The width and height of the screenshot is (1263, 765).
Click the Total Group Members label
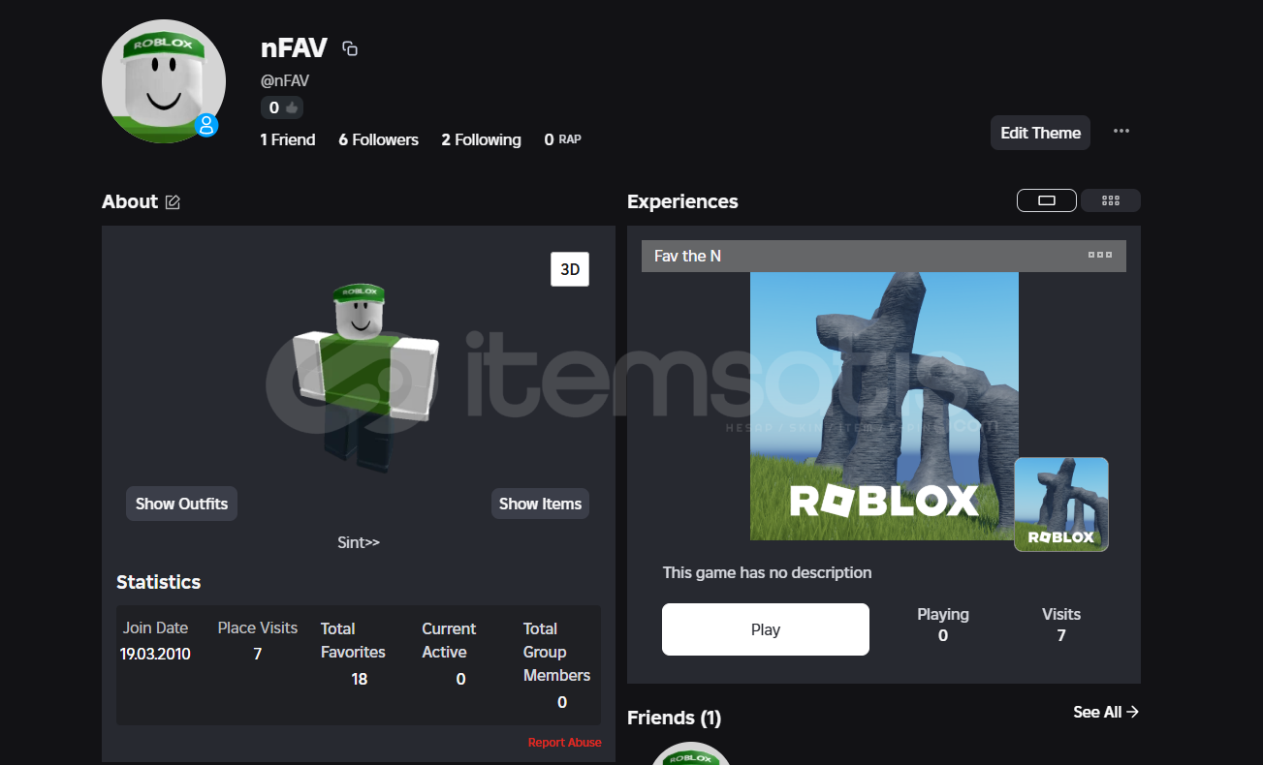tap(556, 652)
